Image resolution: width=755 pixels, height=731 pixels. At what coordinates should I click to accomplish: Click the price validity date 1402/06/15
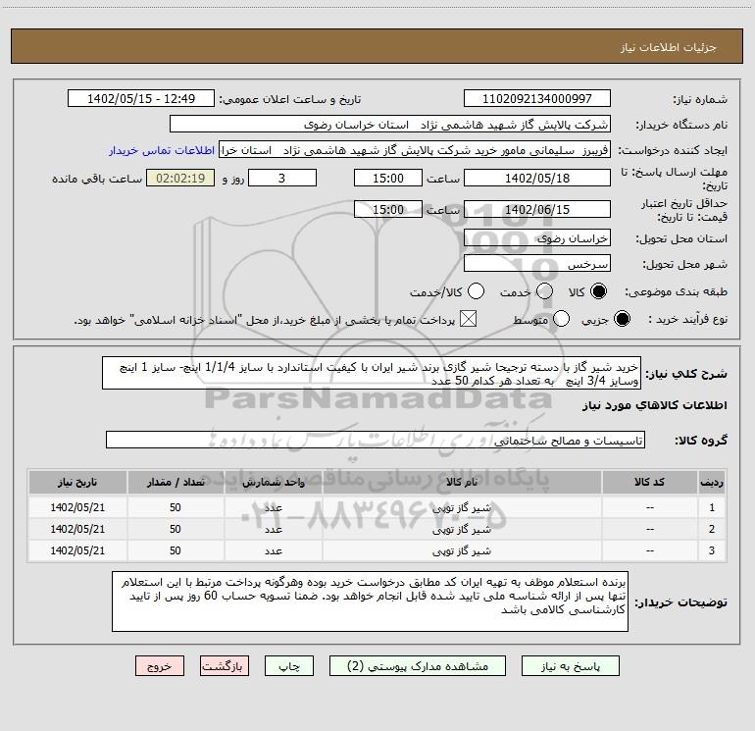(537, 209)
